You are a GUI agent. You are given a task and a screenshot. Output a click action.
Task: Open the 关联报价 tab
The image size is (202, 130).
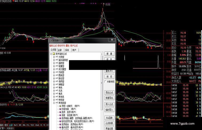10,128
